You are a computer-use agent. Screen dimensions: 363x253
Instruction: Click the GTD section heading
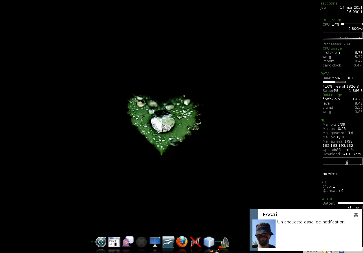click(324, 182)
